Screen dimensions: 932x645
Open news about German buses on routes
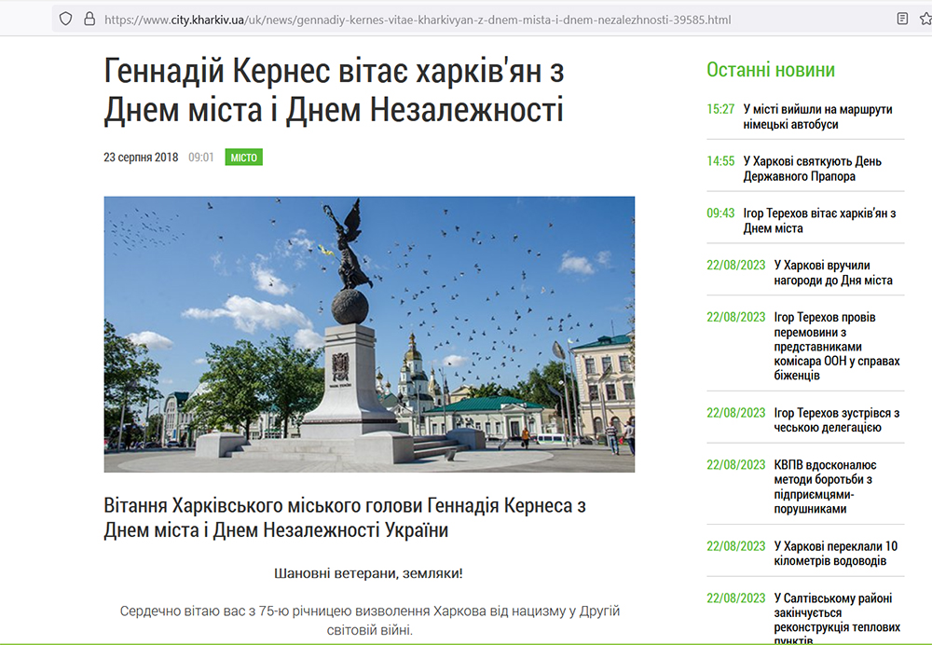click(x=817, y=117)
